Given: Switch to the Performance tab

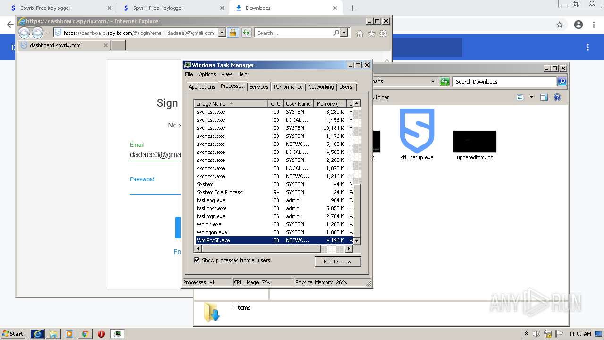Looking at the screenshot, I should click(x=288, y=87).
